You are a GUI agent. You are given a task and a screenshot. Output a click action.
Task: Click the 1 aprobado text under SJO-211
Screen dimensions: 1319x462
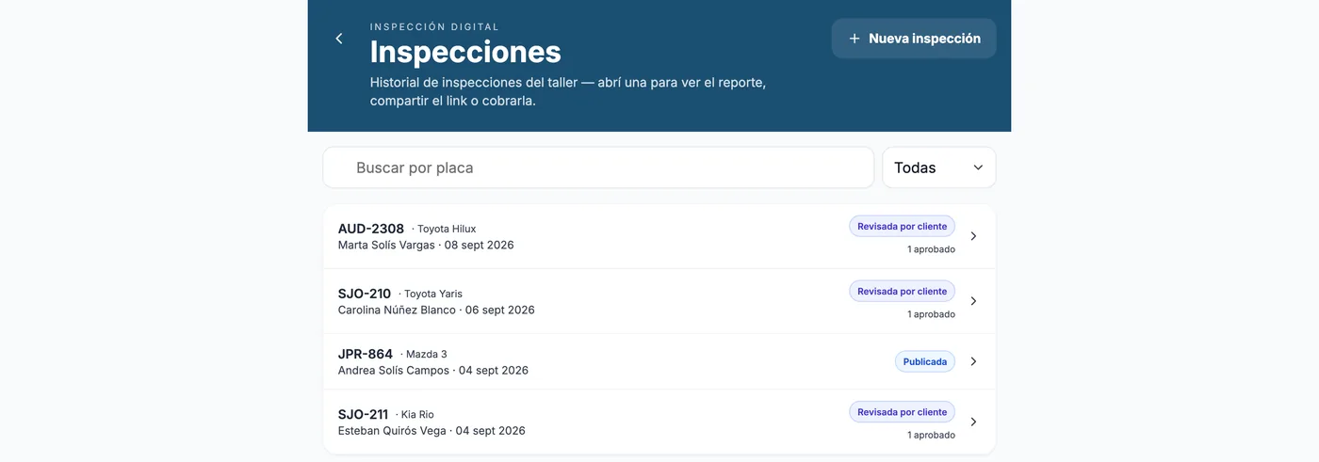(x=931, y=435)
